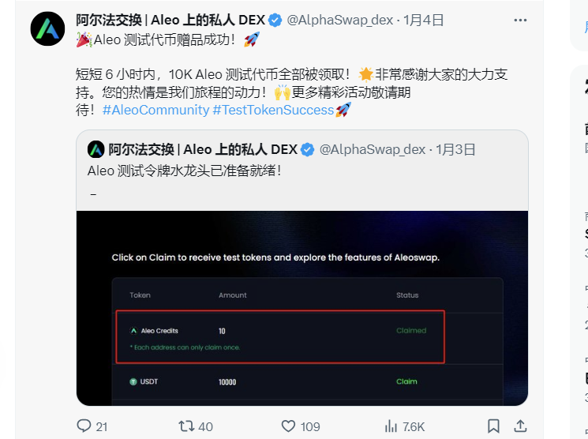Click the retweet icon
The width and height of the screenshot is (588, 439).
(186, 426)
